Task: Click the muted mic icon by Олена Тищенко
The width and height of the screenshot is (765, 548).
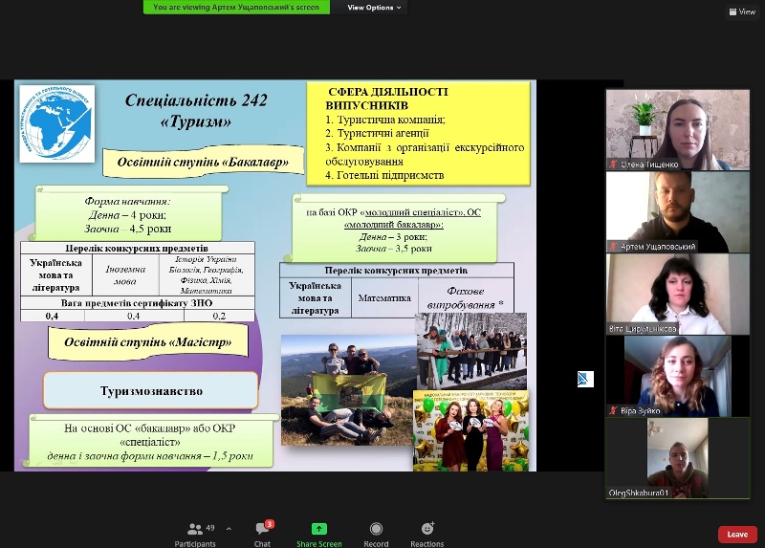Action: point(613,164)
